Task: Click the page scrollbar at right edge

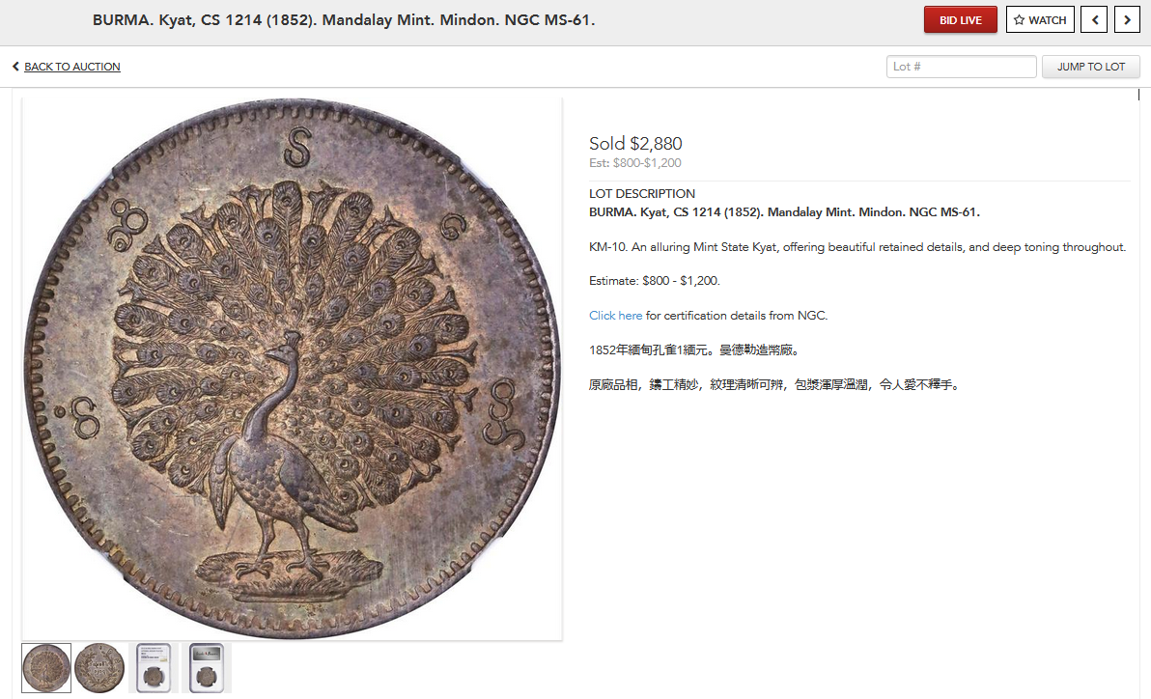Action: pyautogui.click(x=1138, y=95)
